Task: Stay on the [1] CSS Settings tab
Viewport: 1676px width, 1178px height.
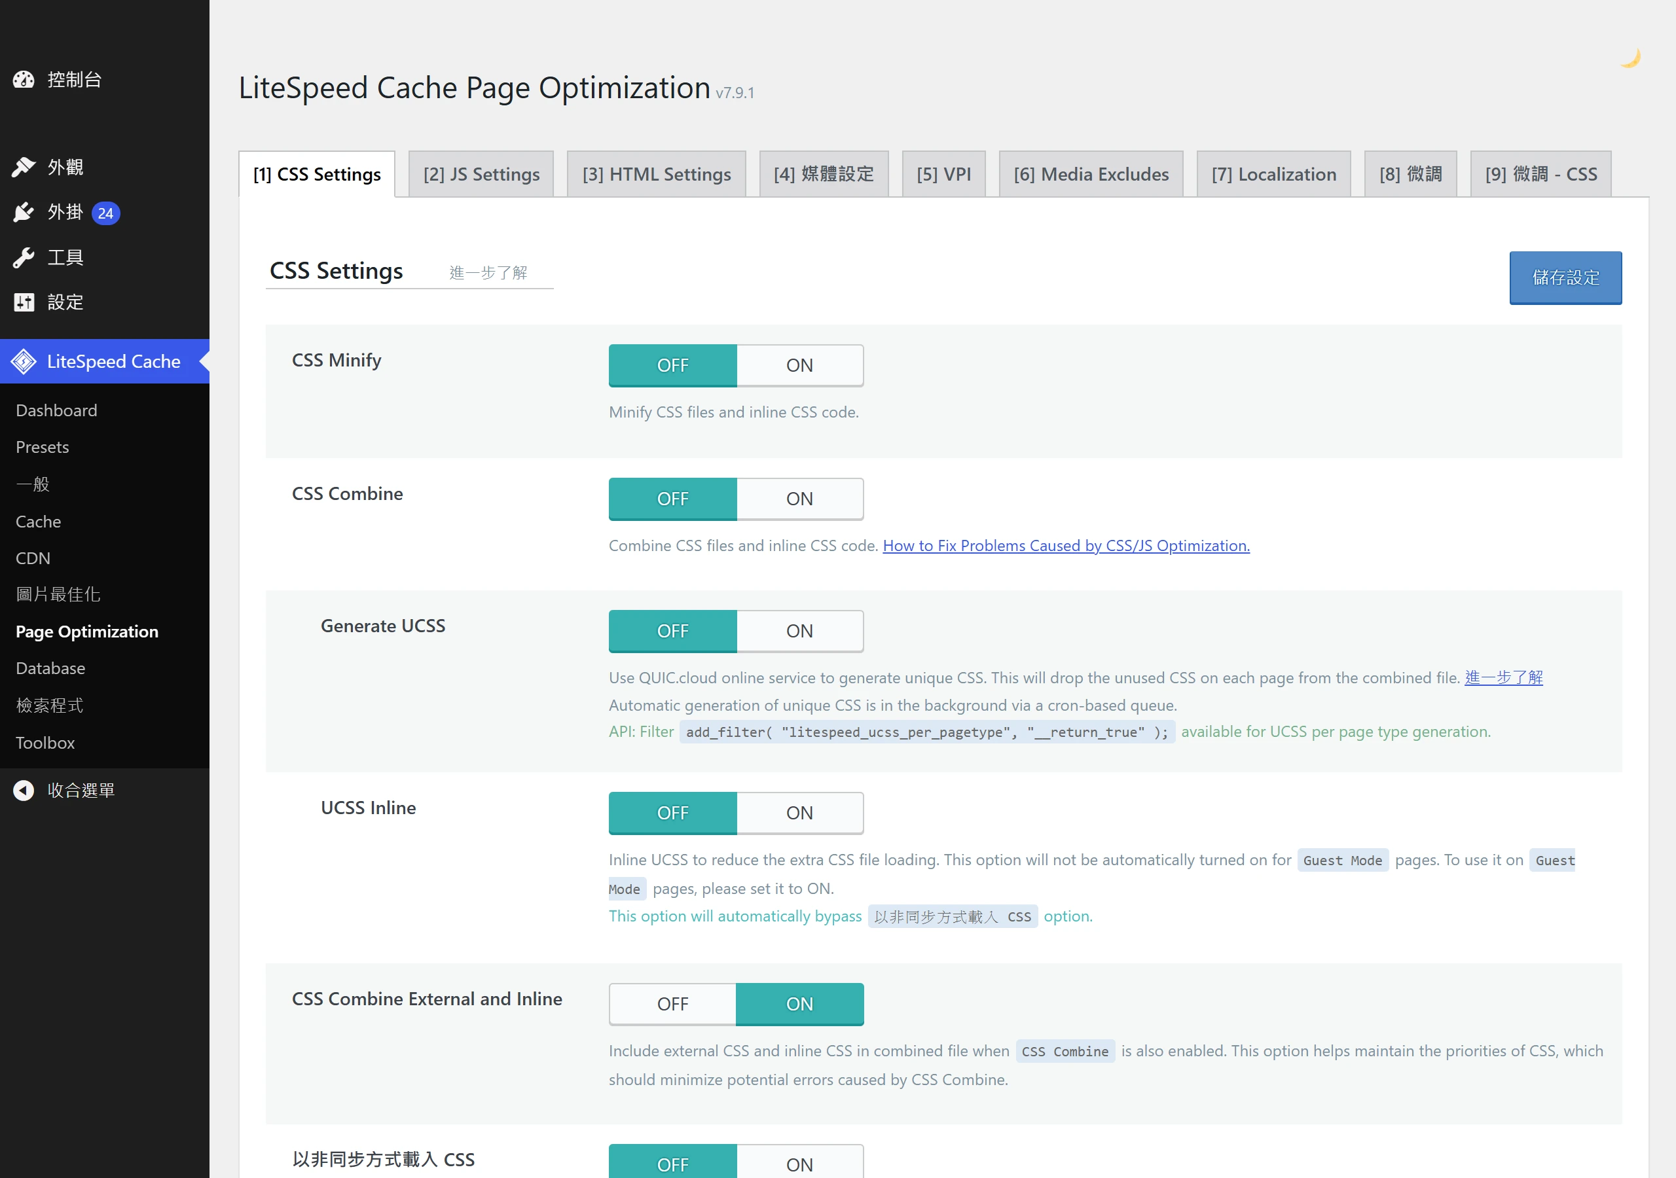Action: click(x=317, y=175)
